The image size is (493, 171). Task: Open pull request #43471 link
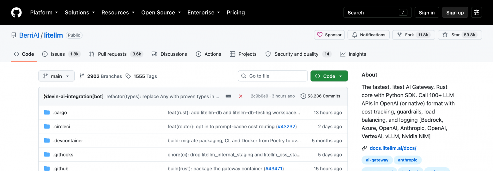[x=274, y=168]
